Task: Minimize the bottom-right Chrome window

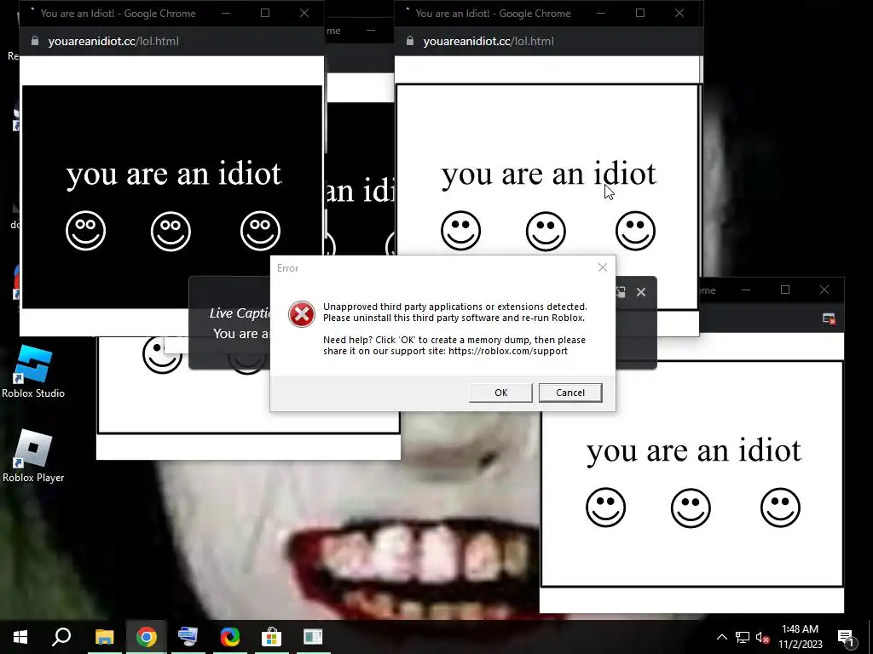Action: 746,290
